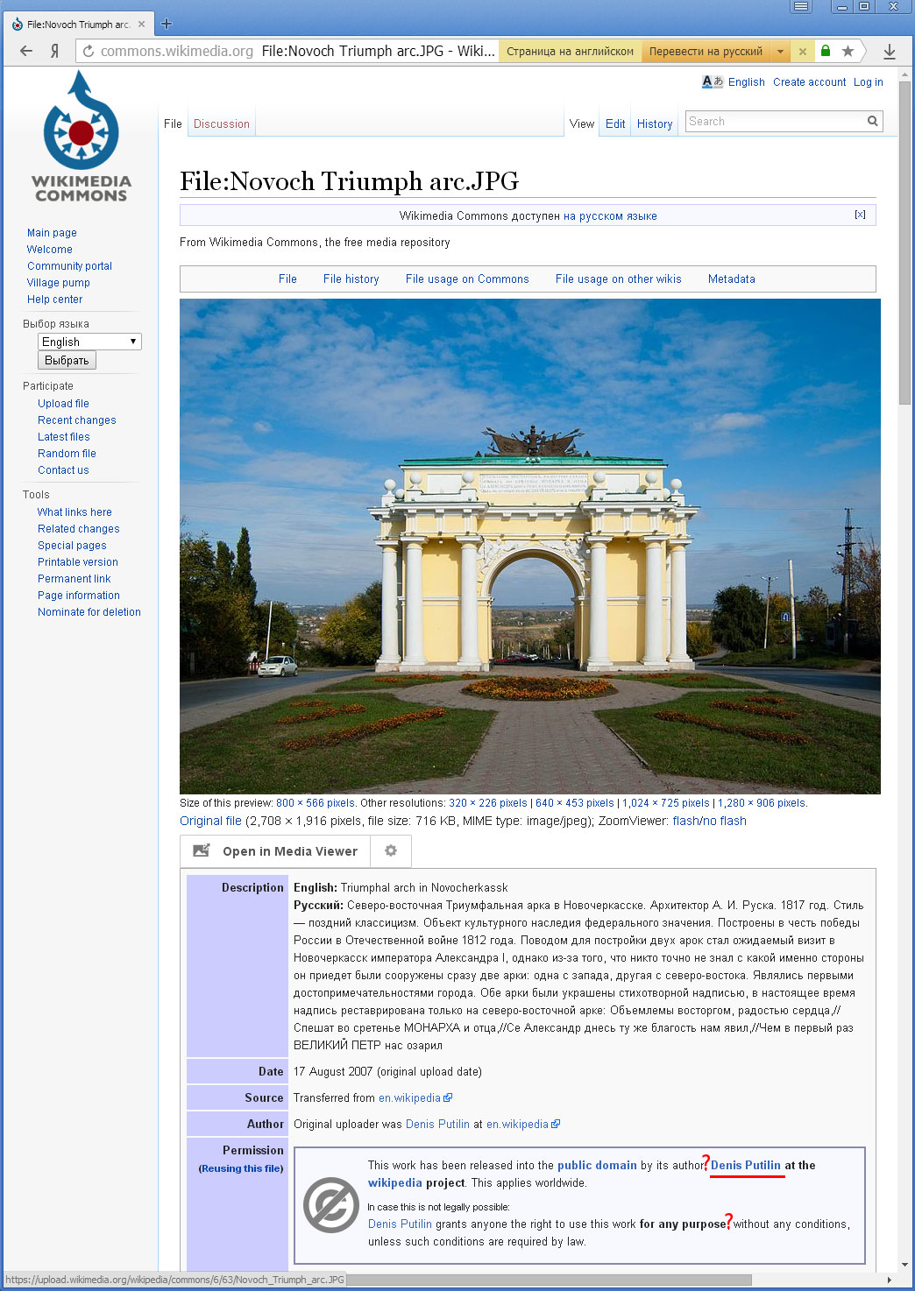
Task: Click the ZoomViewer flash link
Action: pyautogui.click(x=686, y=821)
